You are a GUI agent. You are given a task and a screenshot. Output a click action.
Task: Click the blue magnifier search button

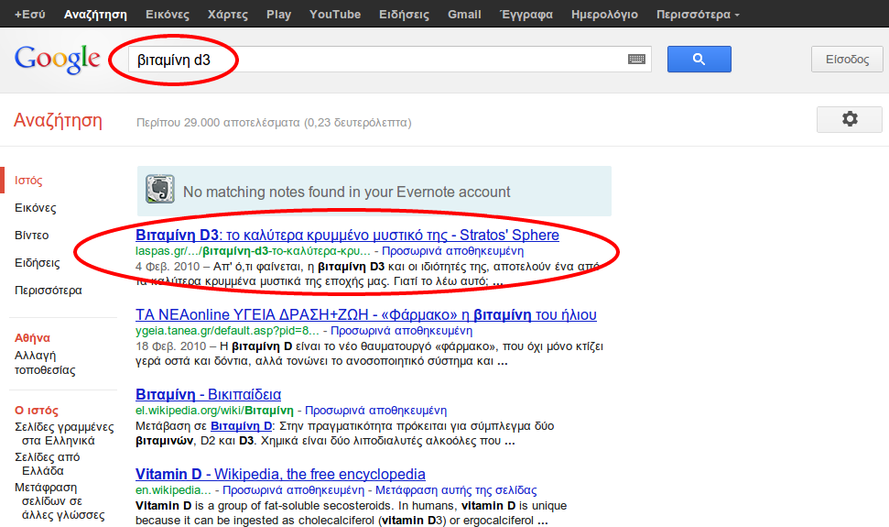699,59
